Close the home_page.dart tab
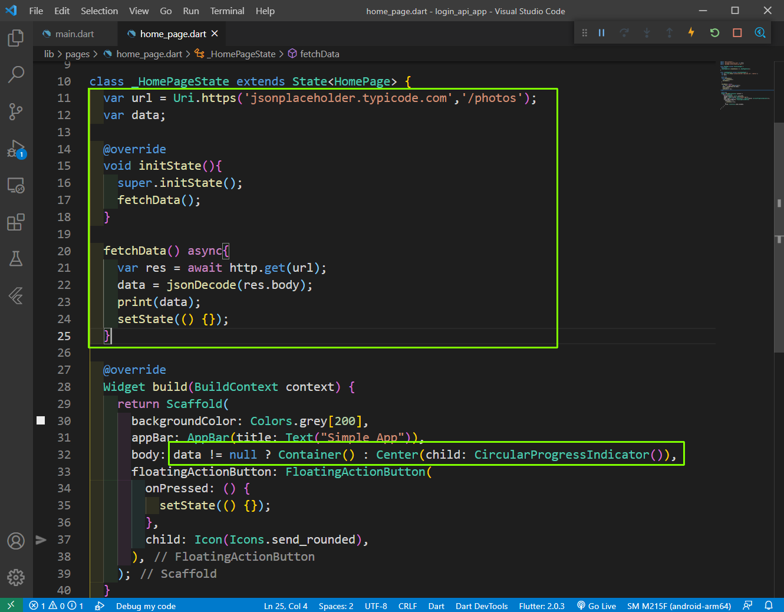This screenshot has width=784, height=612. click(x=215, y=34)
